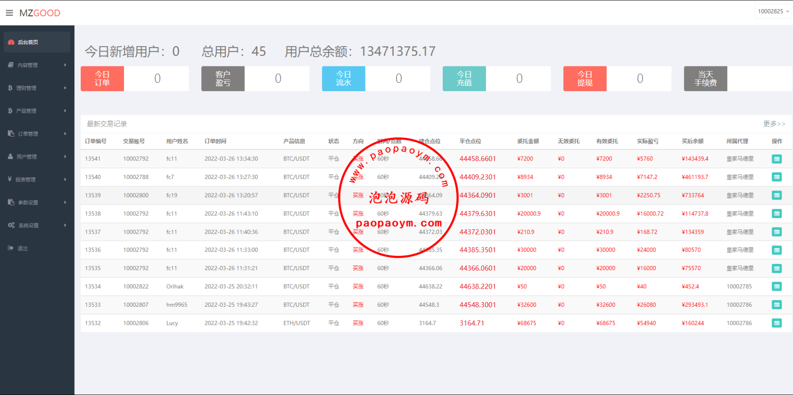Image resolution: width=793 pixels, height=395 pixels.
Task: Click the 系统设置 gears icon
Action: [11, 225]
